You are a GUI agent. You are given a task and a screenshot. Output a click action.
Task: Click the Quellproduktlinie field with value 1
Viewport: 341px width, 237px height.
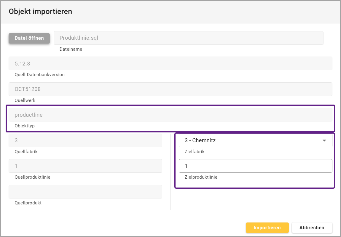[x=85, y=166]
